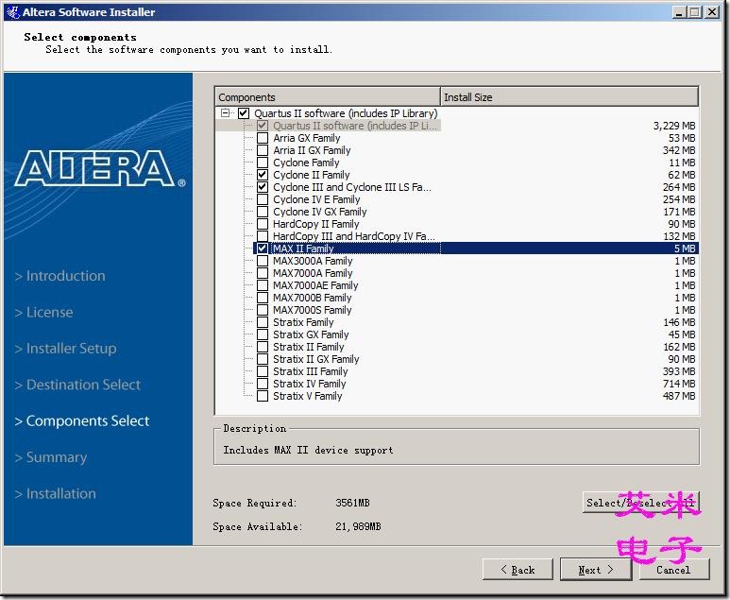The width and height of the screenshot is (730, 600).
Task: Click the Components Select step in sidebar
Action: [82, 421]
